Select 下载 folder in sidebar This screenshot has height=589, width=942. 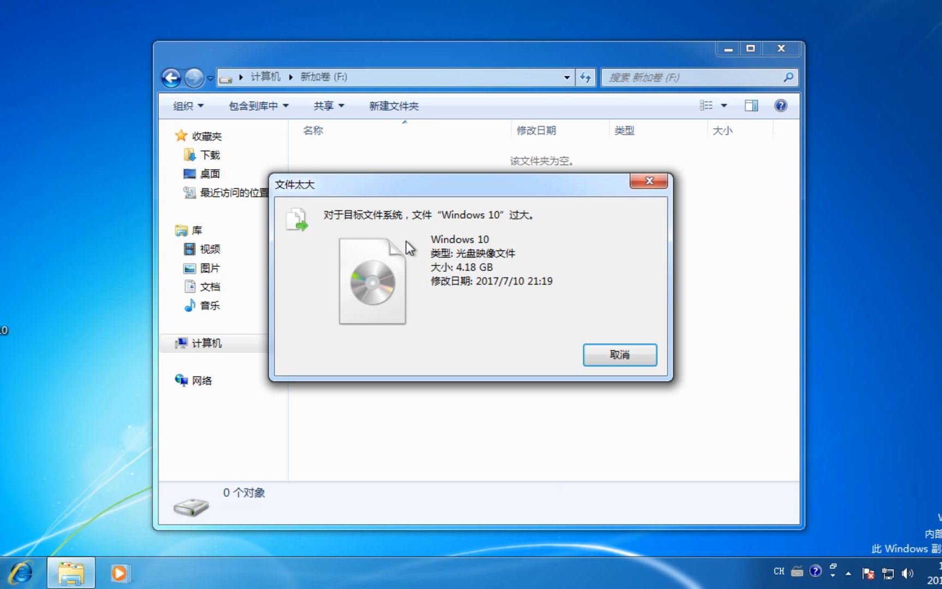click(x=202, y=155)
